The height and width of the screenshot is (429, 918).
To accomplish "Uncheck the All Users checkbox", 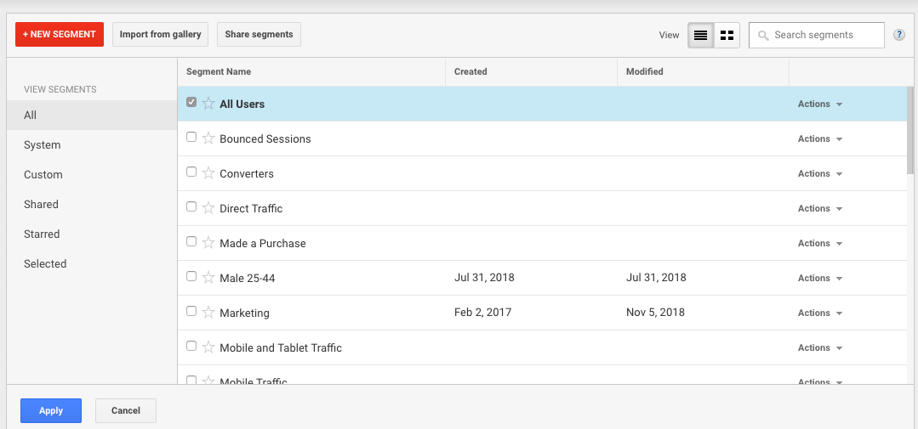I will point(191,103).
